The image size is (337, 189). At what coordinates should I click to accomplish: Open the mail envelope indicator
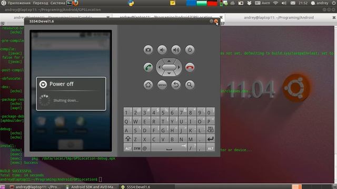click(x=293, y=3)
